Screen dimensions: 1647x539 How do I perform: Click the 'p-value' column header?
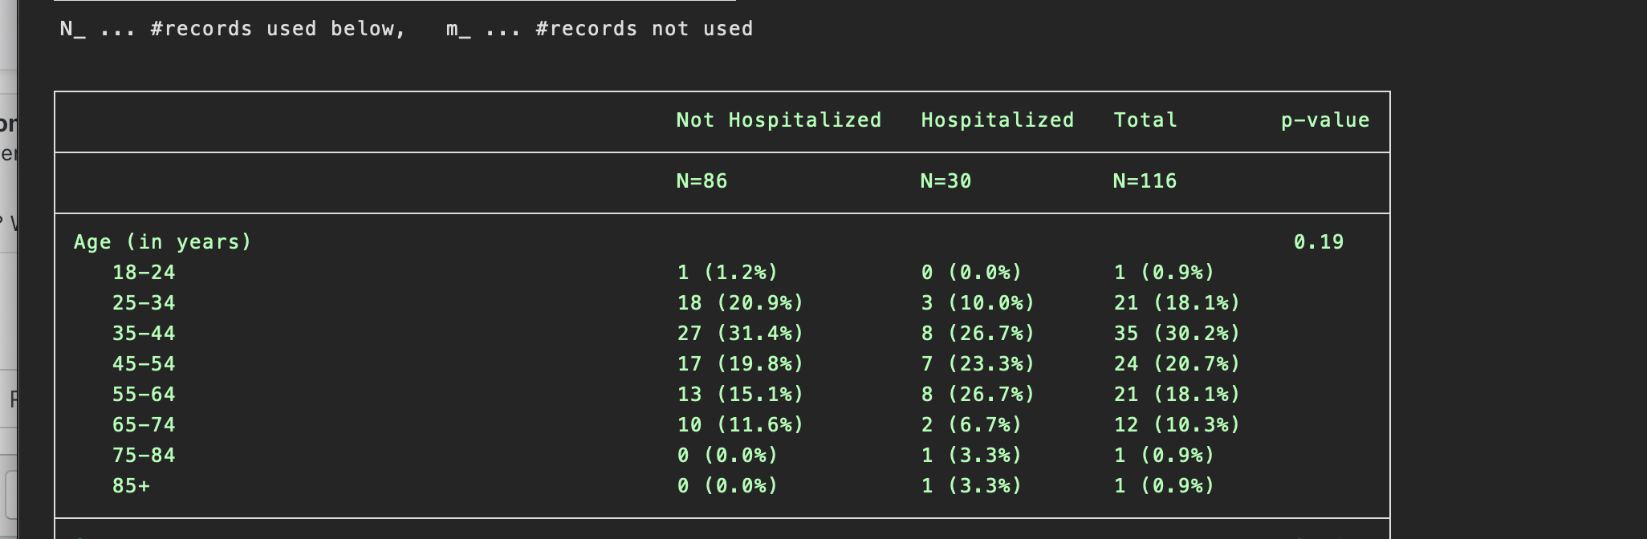click(1325, 120)
